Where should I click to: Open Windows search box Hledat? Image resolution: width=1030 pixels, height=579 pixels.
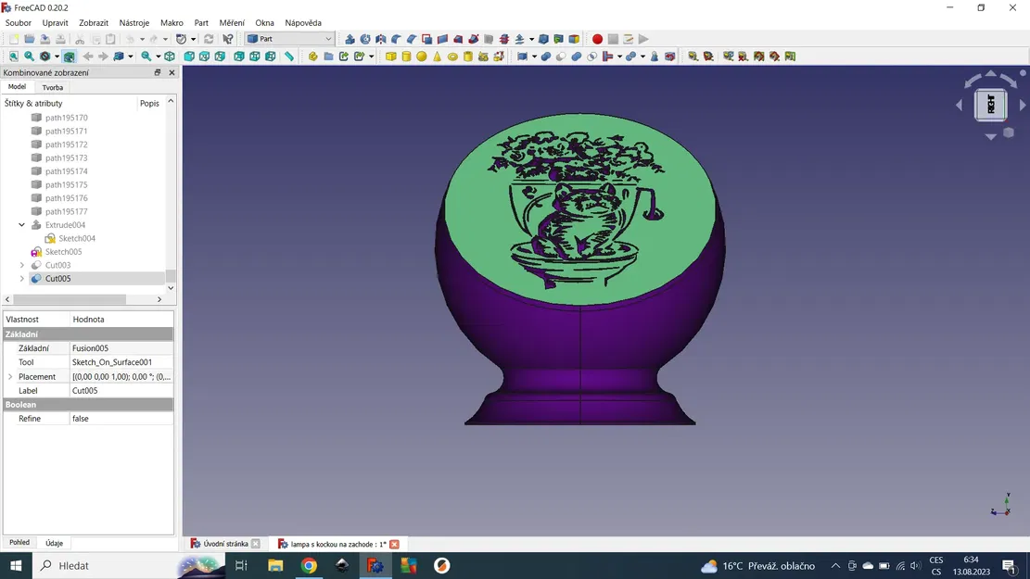point(105,566)
